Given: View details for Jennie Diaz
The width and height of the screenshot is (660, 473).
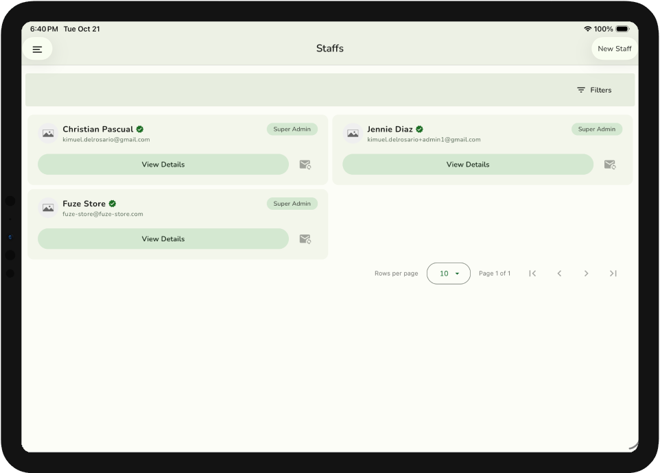Looking at the screenshot, I should click(468, 165).
